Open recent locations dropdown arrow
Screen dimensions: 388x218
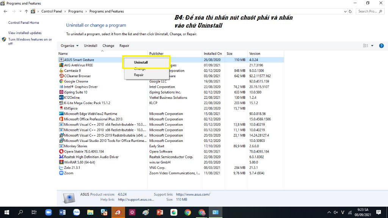(20, 11)
